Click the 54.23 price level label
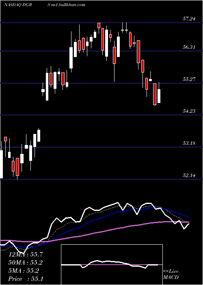Image resolution: width=203 pixels, height=285 pixels. pos(189,111)
